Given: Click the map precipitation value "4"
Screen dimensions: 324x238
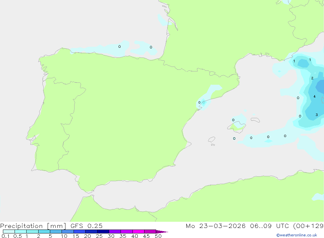Looking at the screenshot, I should coord(315,96).
